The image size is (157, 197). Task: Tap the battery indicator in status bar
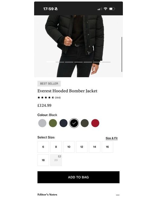(x=112, y=9)
